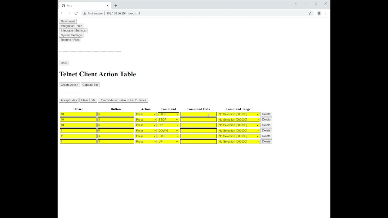The image size is (388, 218).
Task: Open the Chrome three-dot menu
Action: click(x=326, y=13)
